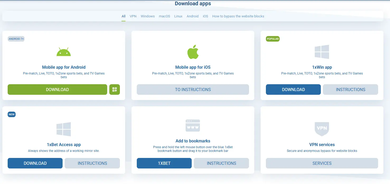Click the VPN shield icon
Screen dimensions: 390x184
pos(322,129)
